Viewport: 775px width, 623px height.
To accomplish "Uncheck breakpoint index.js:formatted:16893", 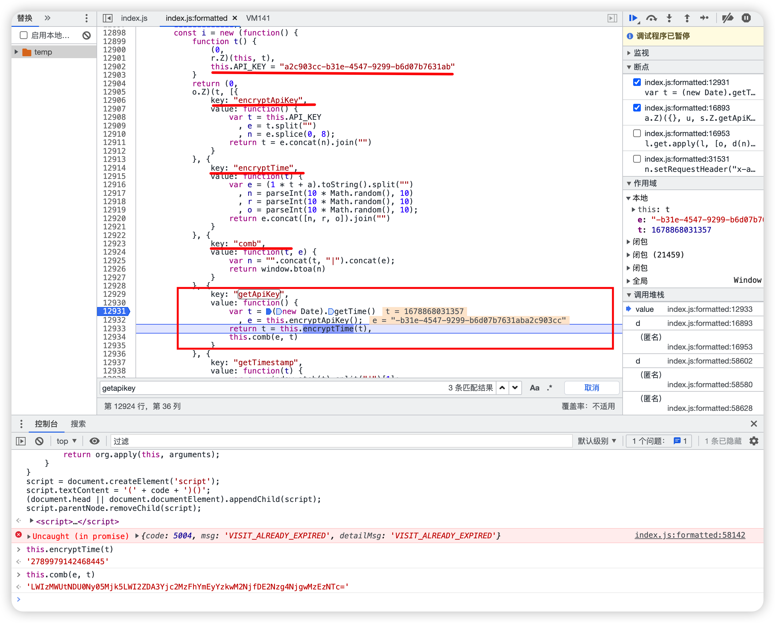I will pos(637,108).
